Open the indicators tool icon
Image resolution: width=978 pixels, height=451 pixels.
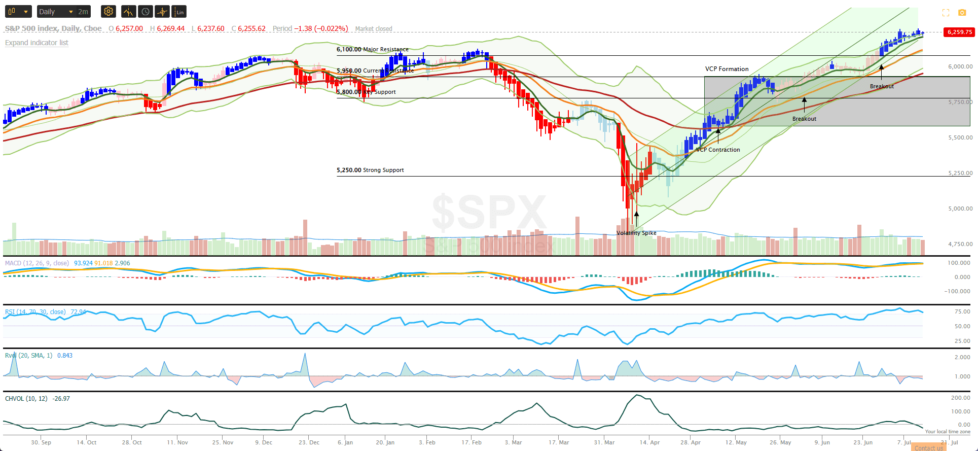tap(128, 11)
